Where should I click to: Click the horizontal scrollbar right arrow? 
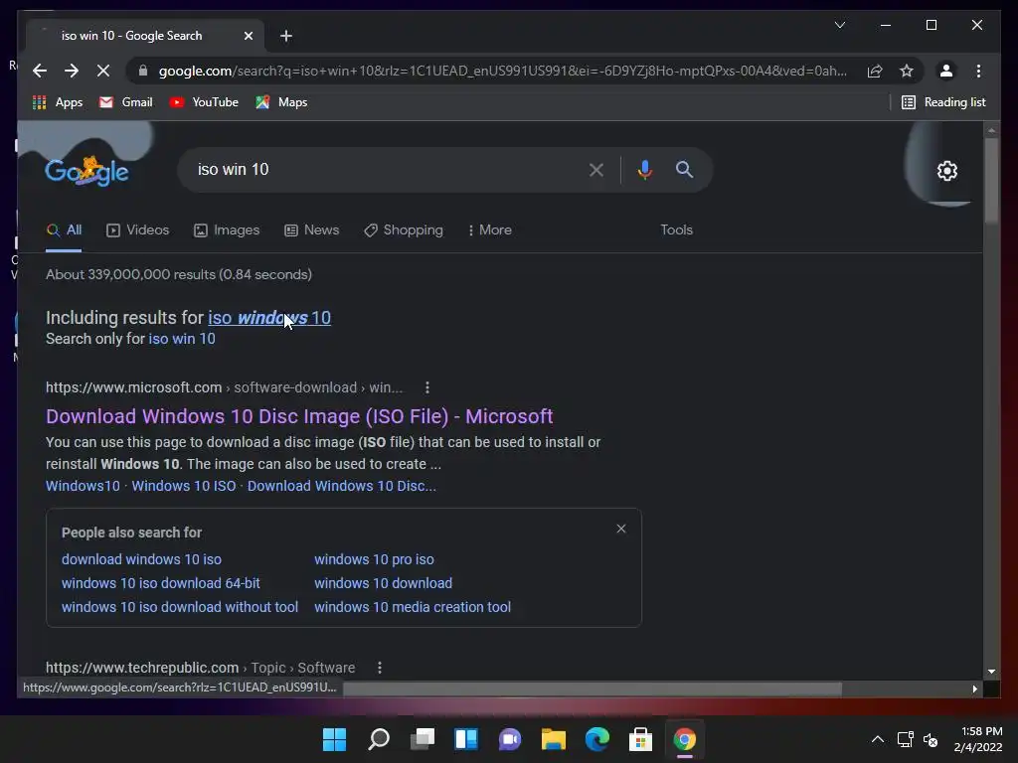click(x=974, y=689)
